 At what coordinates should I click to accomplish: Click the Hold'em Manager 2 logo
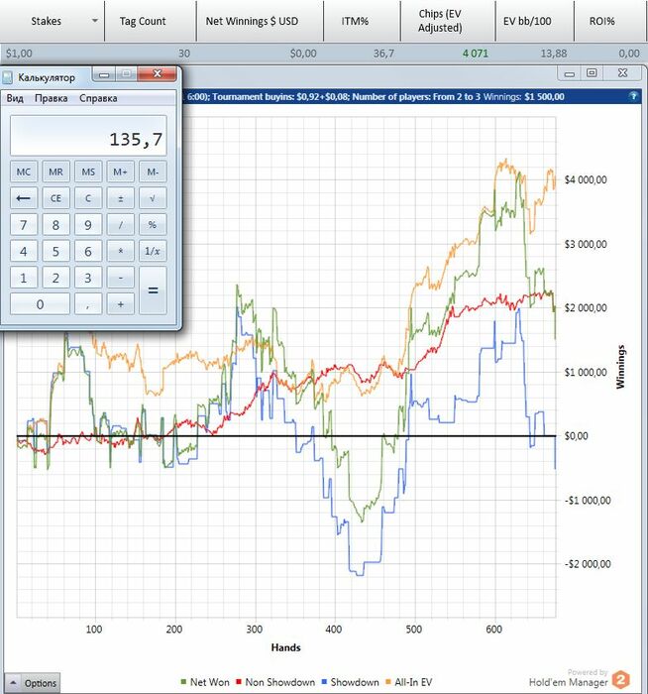[621, 679]
